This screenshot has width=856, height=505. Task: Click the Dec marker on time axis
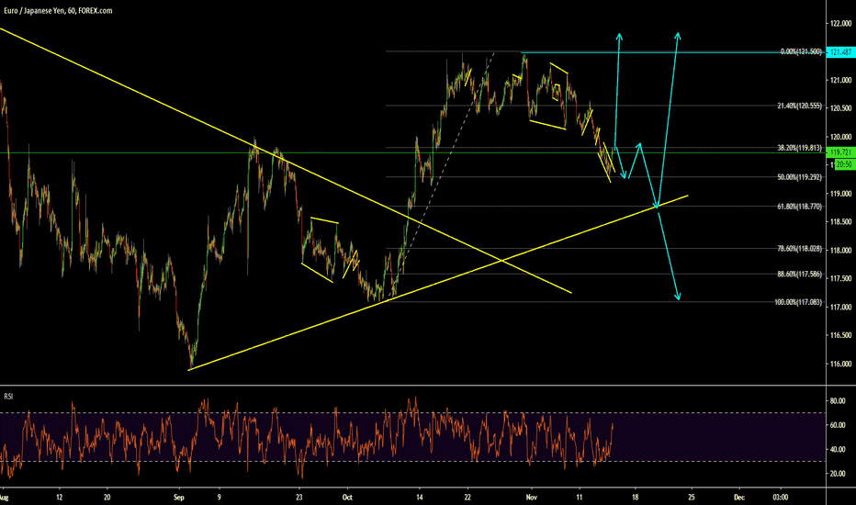point(739,498)
